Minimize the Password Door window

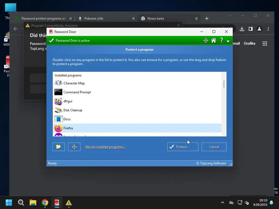201,32
